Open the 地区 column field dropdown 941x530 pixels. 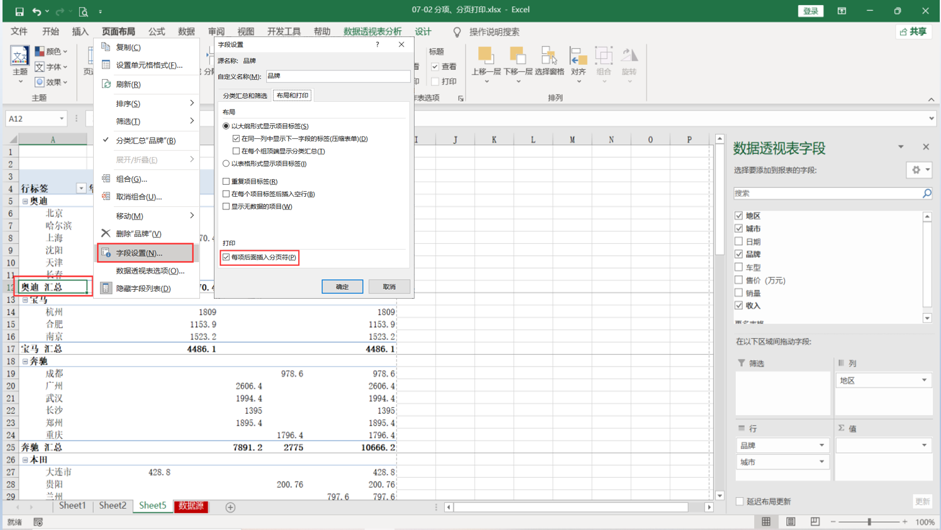924,380
